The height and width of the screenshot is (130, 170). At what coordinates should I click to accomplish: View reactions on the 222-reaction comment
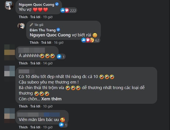click(x=69, y=11)
